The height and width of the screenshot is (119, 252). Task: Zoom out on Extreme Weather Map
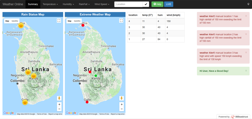(x=122, y=109)
